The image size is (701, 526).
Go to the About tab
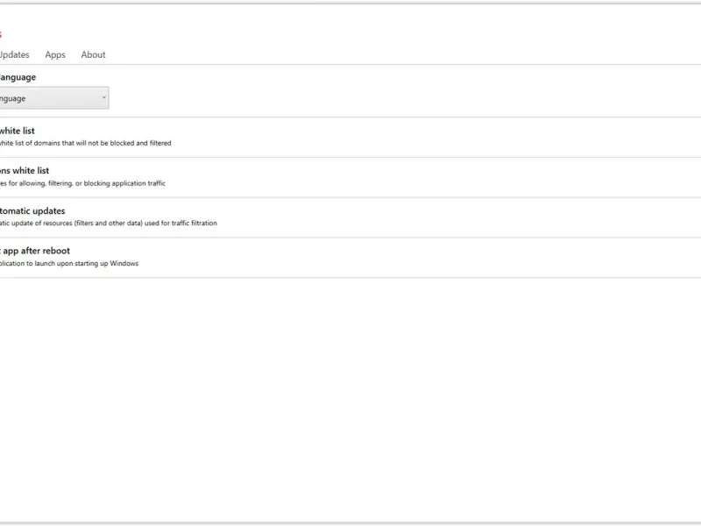tap(93, 54)
